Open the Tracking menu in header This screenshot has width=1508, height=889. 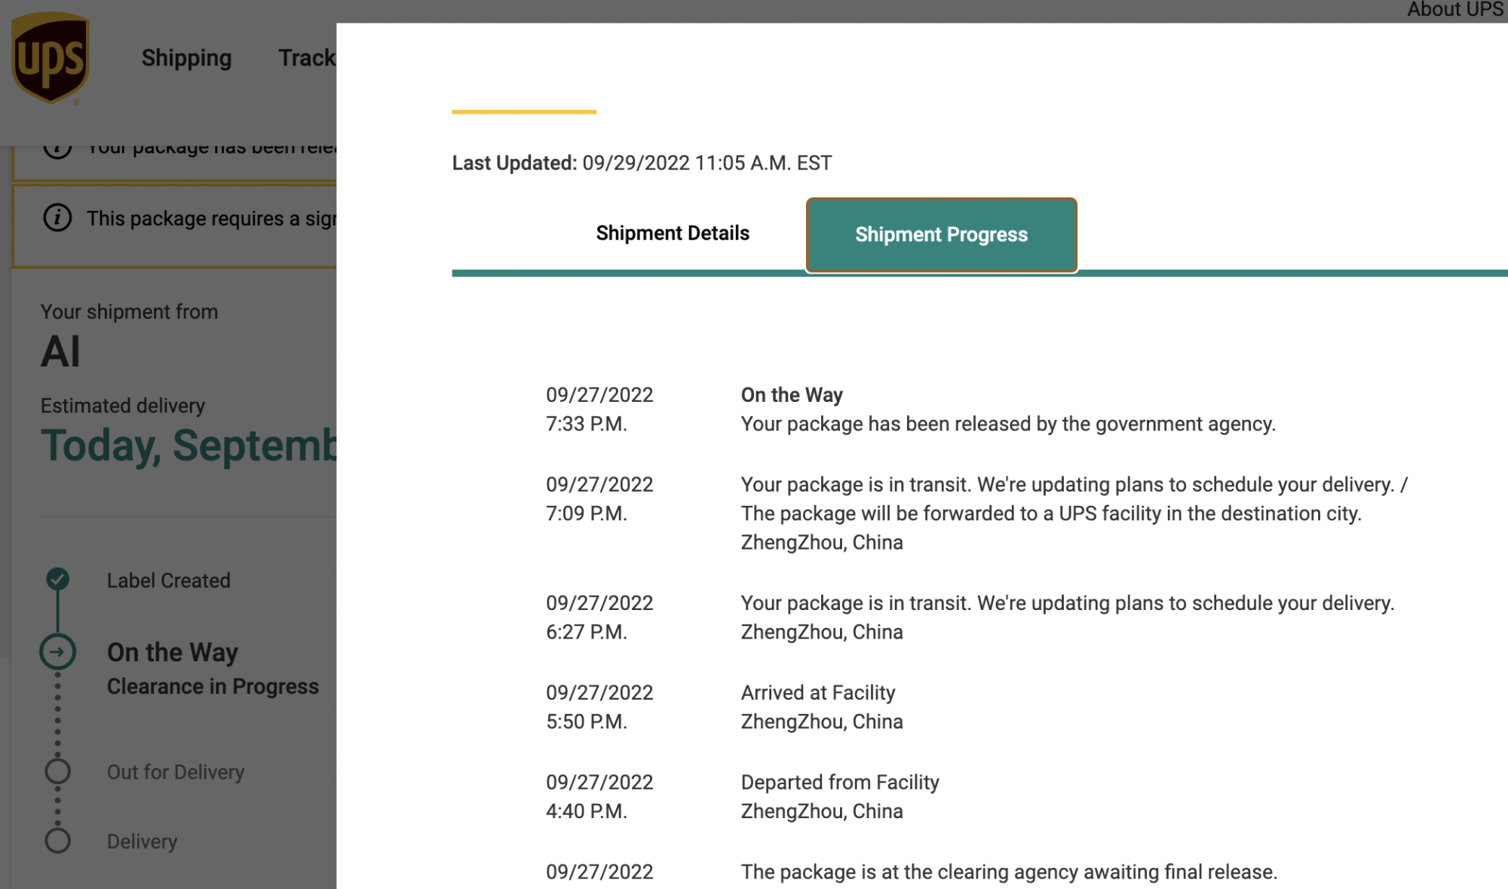tap(306, 58)
